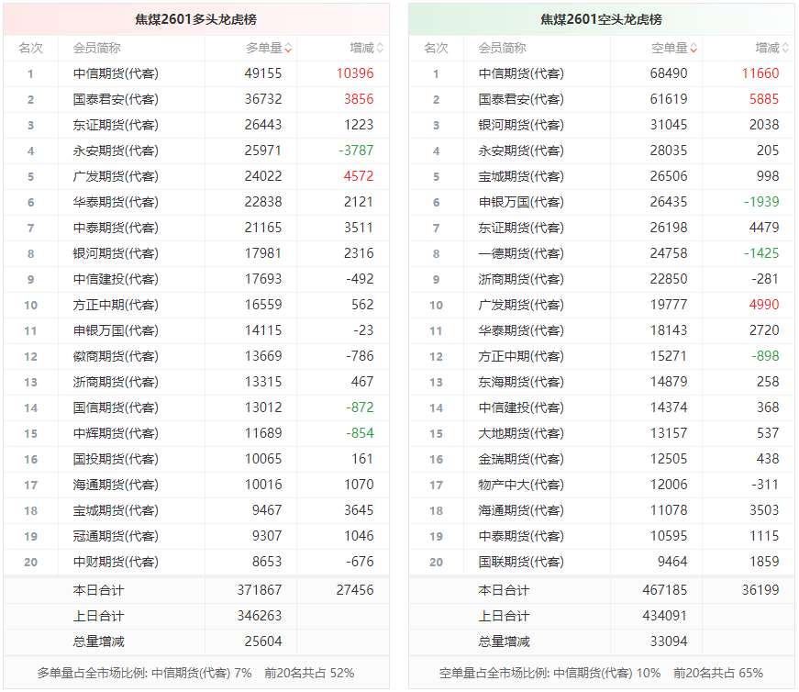Click 金瑞期货(代客) row name
The image size is (799, 692).
[521, 459]
